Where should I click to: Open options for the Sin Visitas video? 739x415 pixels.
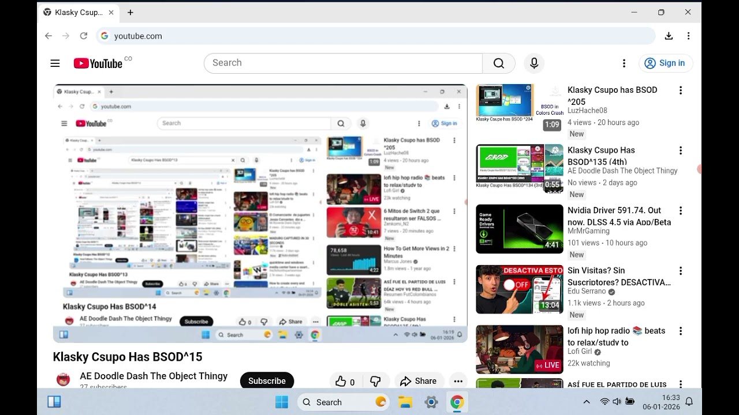tap(681, 271)
